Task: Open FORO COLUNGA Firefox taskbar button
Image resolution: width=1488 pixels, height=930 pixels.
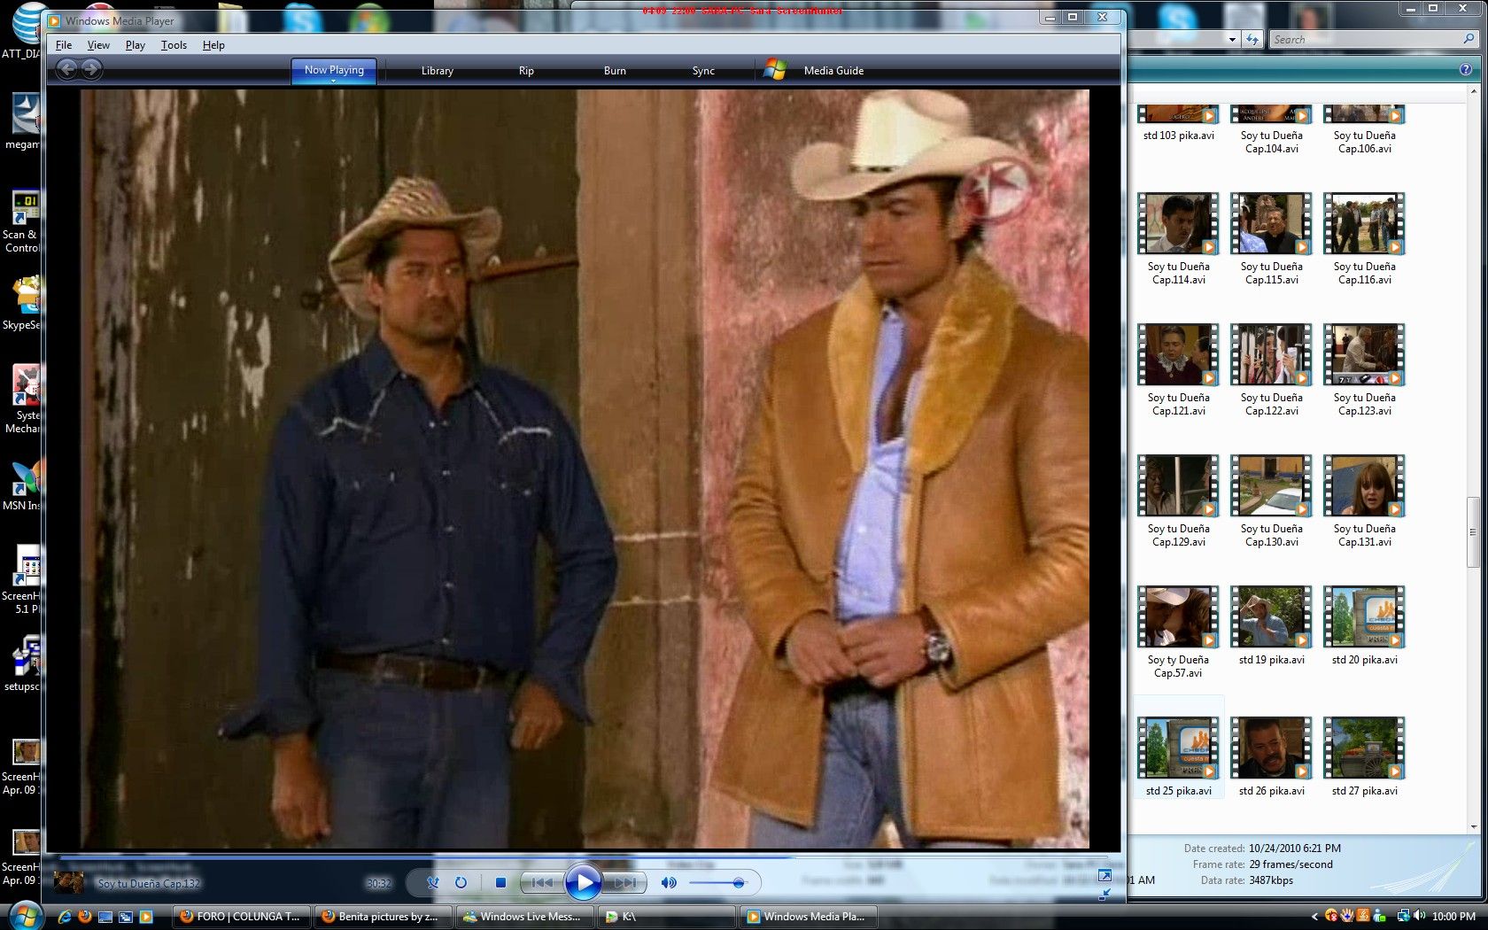Action: click(241, 917)
